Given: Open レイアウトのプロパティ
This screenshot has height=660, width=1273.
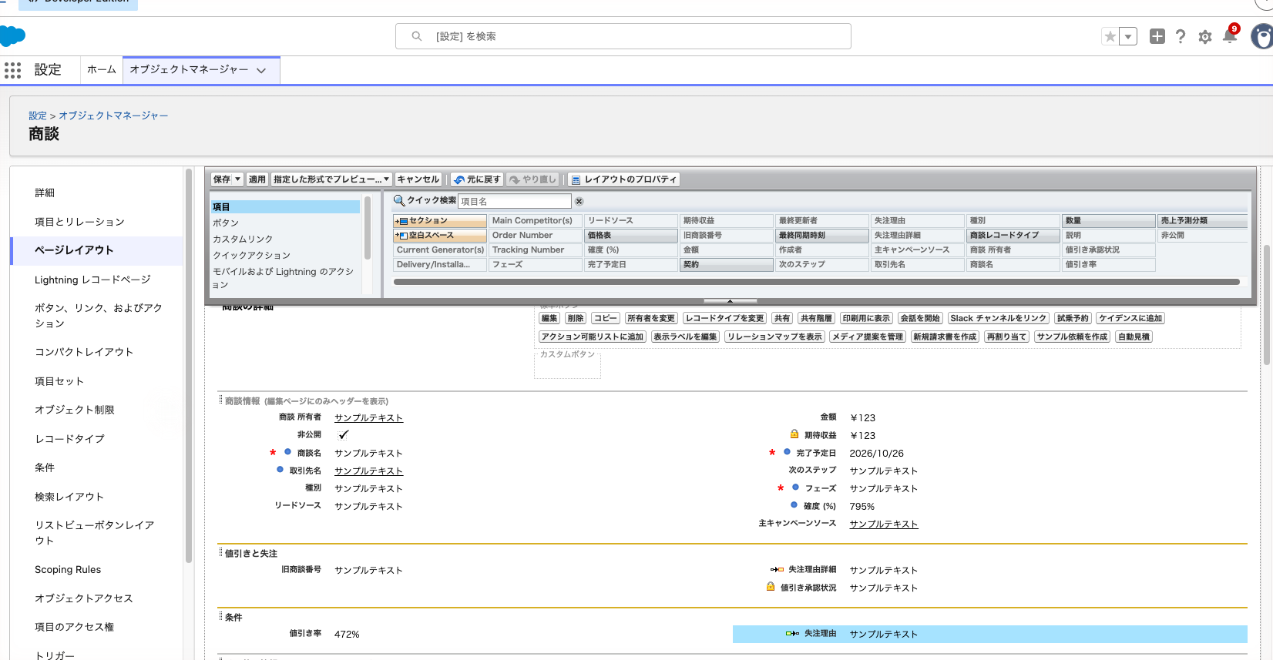Looking at the screenshot, I should click(623, 179).
